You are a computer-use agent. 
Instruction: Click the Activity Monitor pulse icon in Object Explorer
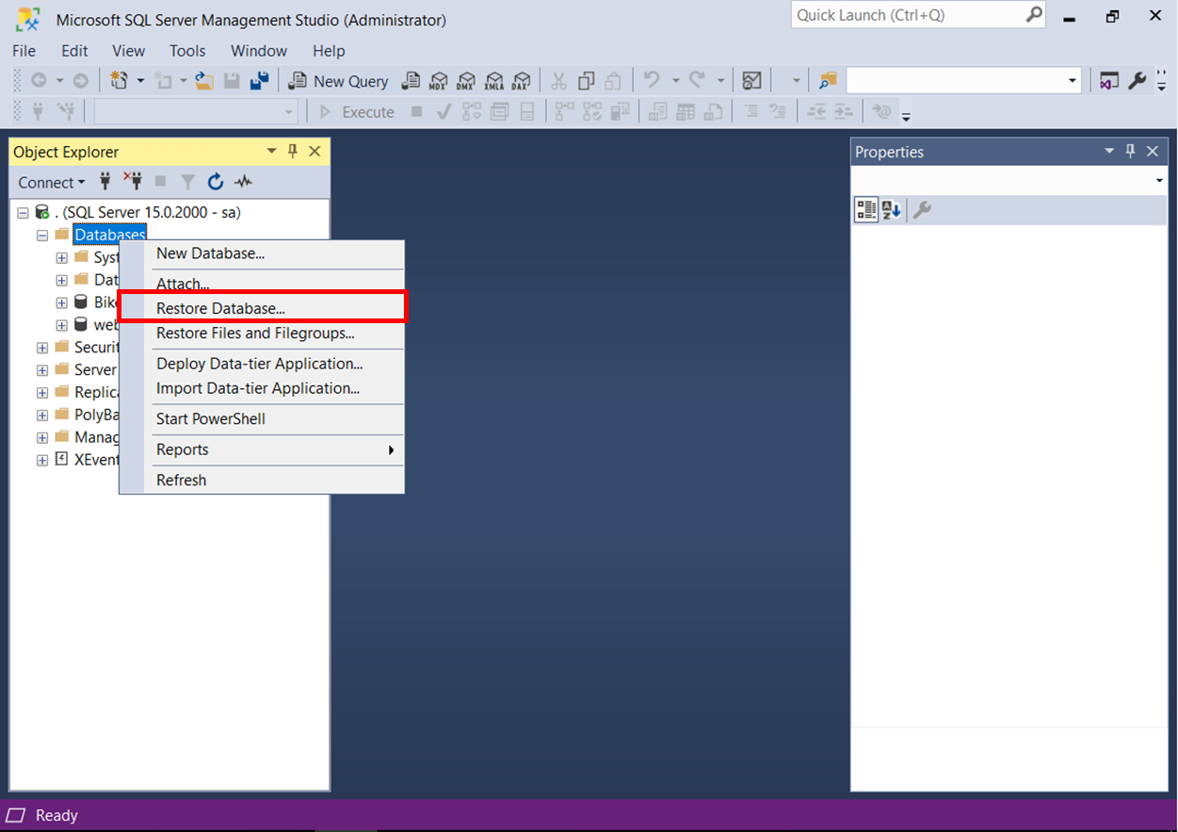[x=243, y=182]
